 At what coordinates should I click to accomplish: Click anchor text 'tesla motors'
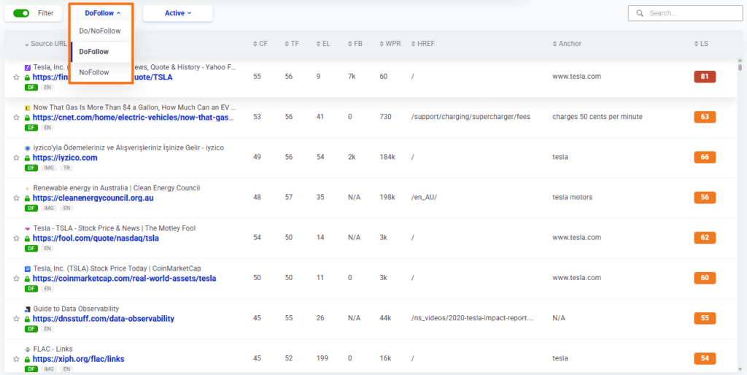pyautogui.click(x=572, y=197)
